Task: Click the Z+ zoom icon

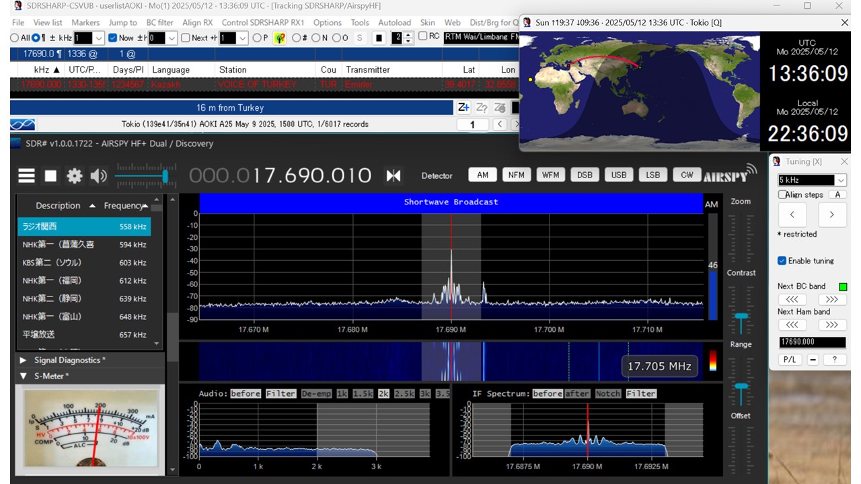Action: [x=463, y=108]
